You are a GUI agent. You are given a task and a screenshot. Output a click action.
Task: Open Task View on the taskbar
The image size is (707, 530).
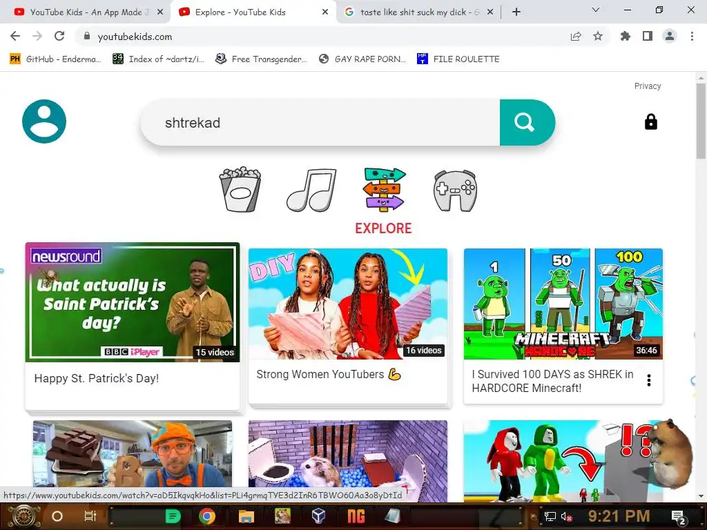coord(90,516)
